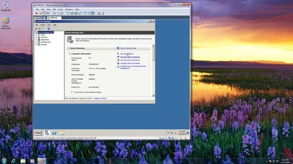This screenshot has width=293, height=164.
Task: Open the Server Manager help icon in its toolbar
Action: click(49, 29)
